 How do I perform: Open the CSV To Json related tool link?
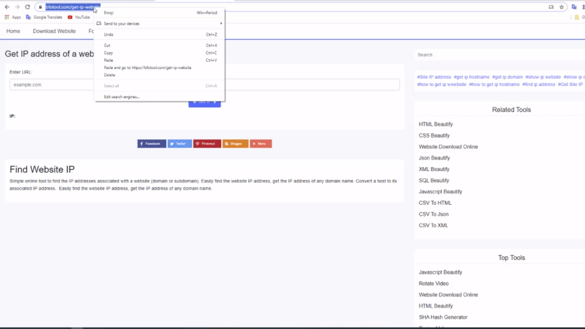click(x=434, y=214)
